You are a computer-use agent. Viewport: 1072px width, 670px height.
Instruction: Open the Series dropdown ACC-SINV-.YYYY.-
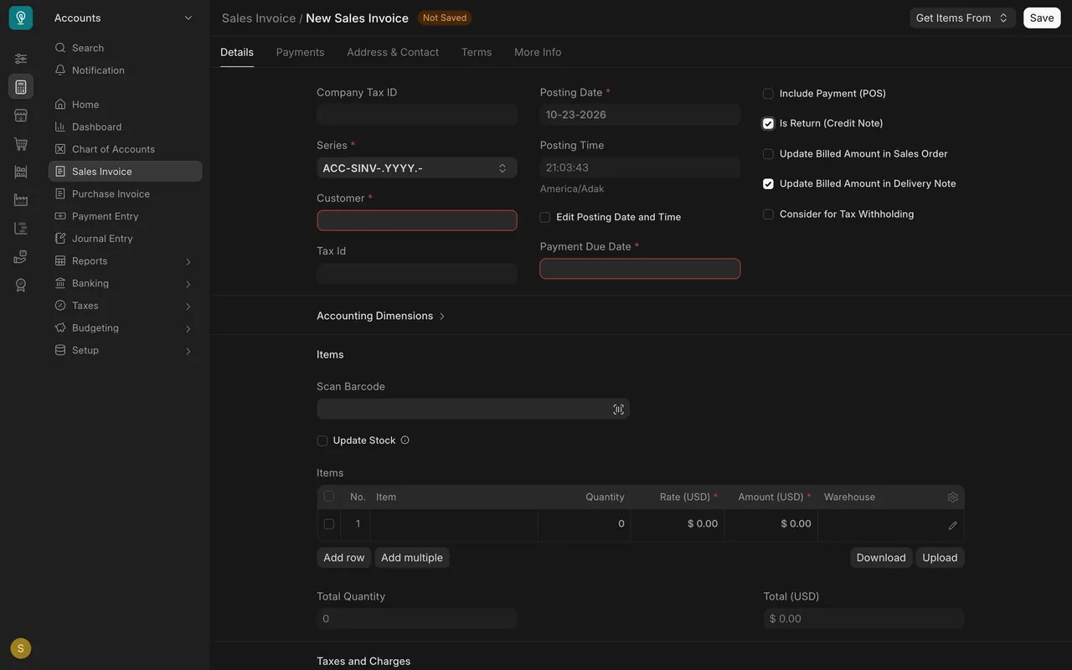click(x=416, y=168)
